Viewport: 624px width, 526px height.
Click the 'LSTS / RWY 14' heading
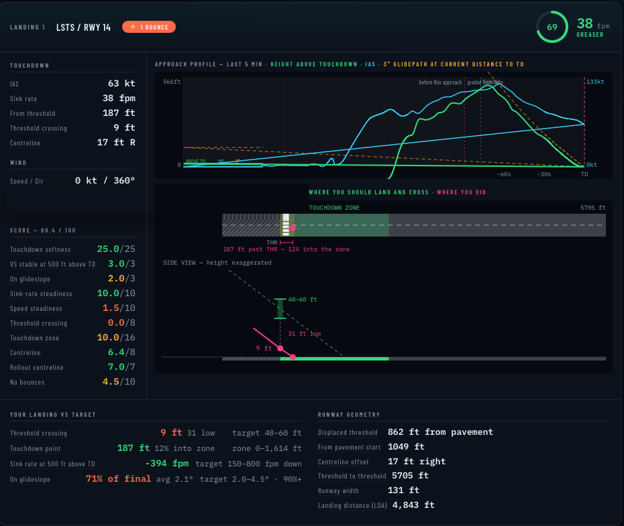coord(84,27)
